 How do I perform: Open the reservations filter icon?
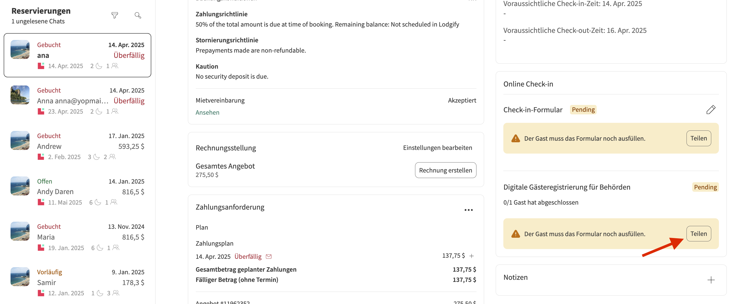tap(115, 16)
